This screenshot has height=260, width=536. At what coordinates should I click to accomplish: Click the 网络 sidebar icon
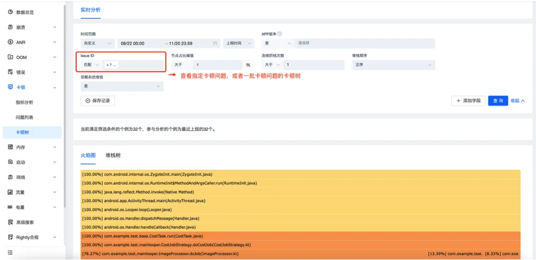10,177
